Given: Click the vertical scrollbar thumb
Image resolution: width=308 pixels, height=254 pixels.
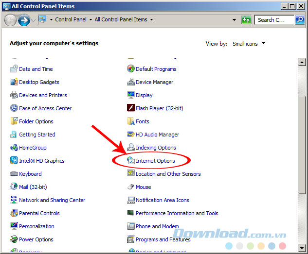Looking at the screenshot, I should [302, 145].
